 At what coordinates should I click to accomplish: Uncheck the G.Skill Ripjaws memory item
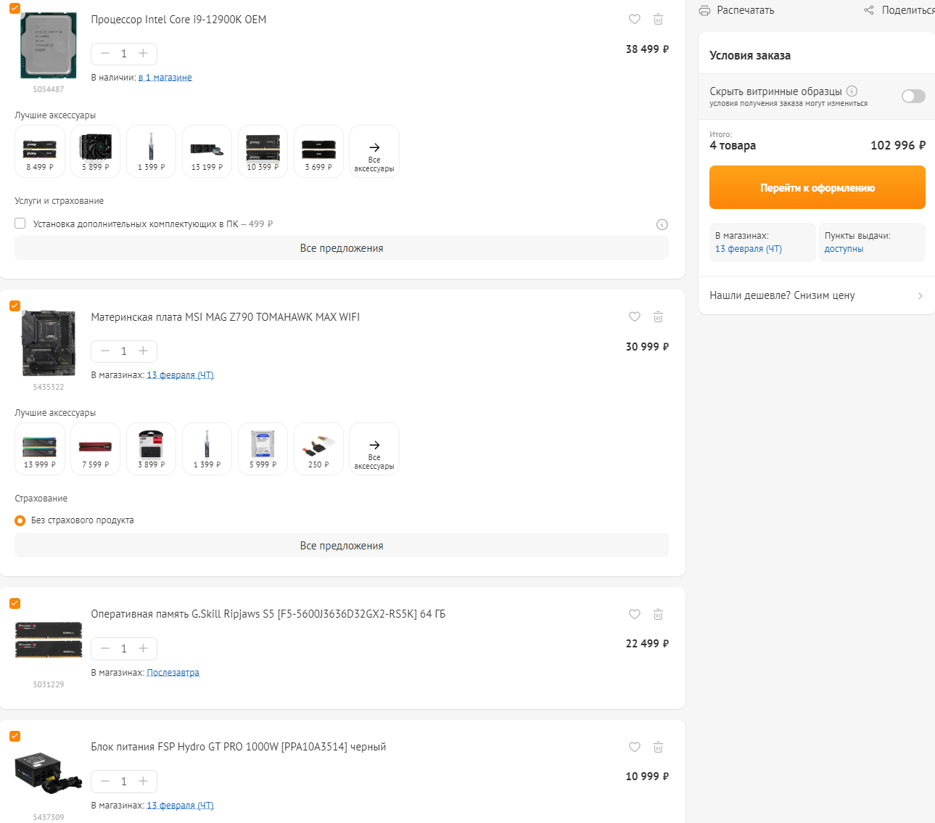(x=15, y=604)
